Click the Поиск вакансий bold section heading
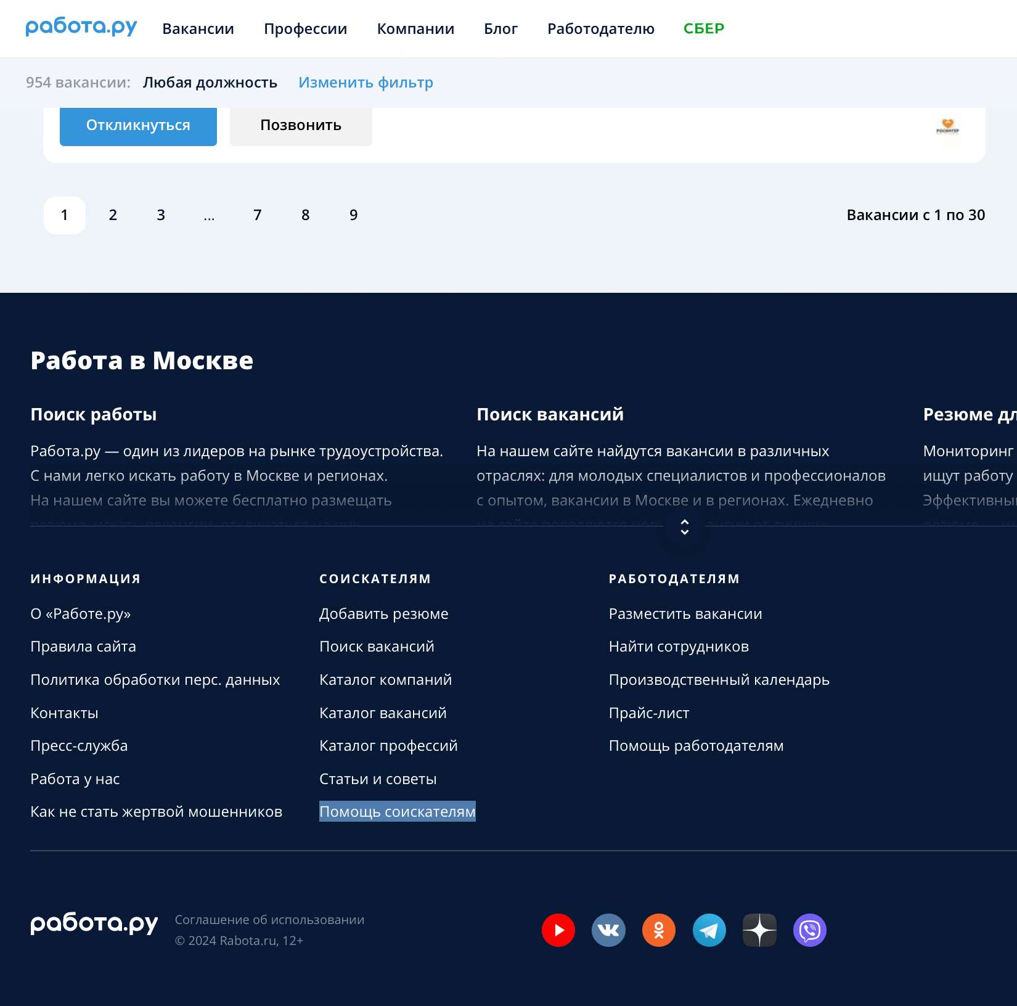The height and width of the screenshot is (1006, 1017). tap(550, 414)
